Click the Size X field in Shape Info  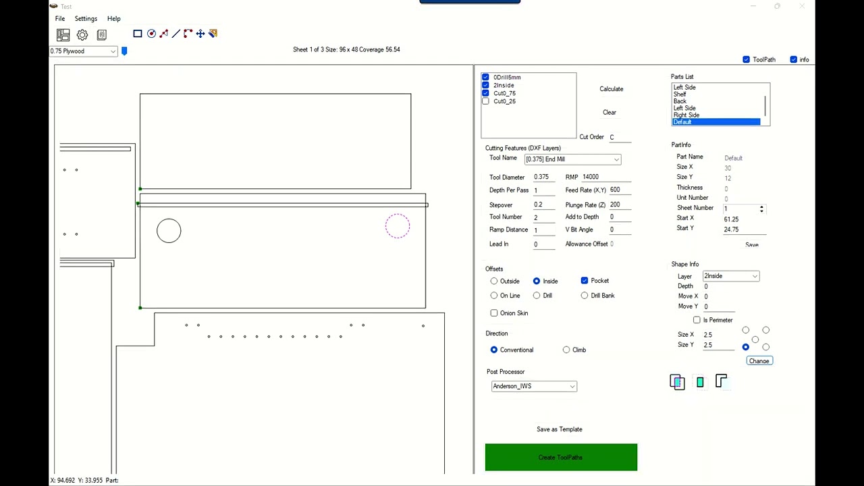point(718,335)
